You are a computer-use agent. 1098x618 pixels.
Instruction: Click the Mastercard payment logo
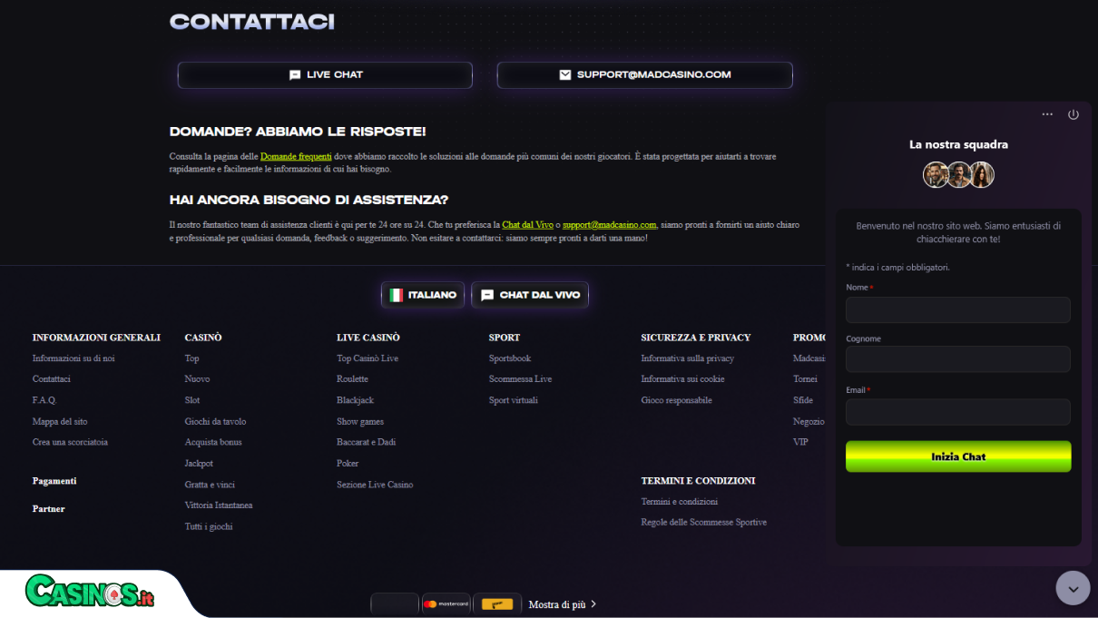pos(446,603)
